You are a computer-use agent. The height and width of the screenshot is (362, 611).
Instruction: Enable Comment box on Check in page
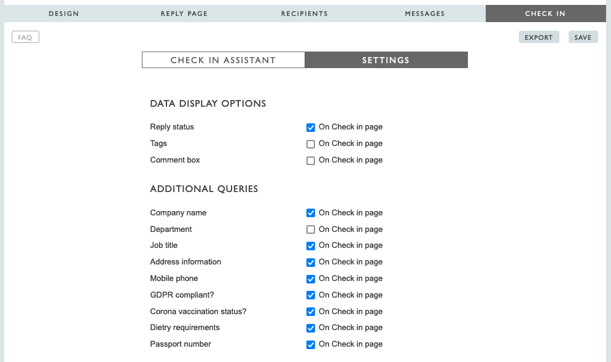[x=311, y=161]
